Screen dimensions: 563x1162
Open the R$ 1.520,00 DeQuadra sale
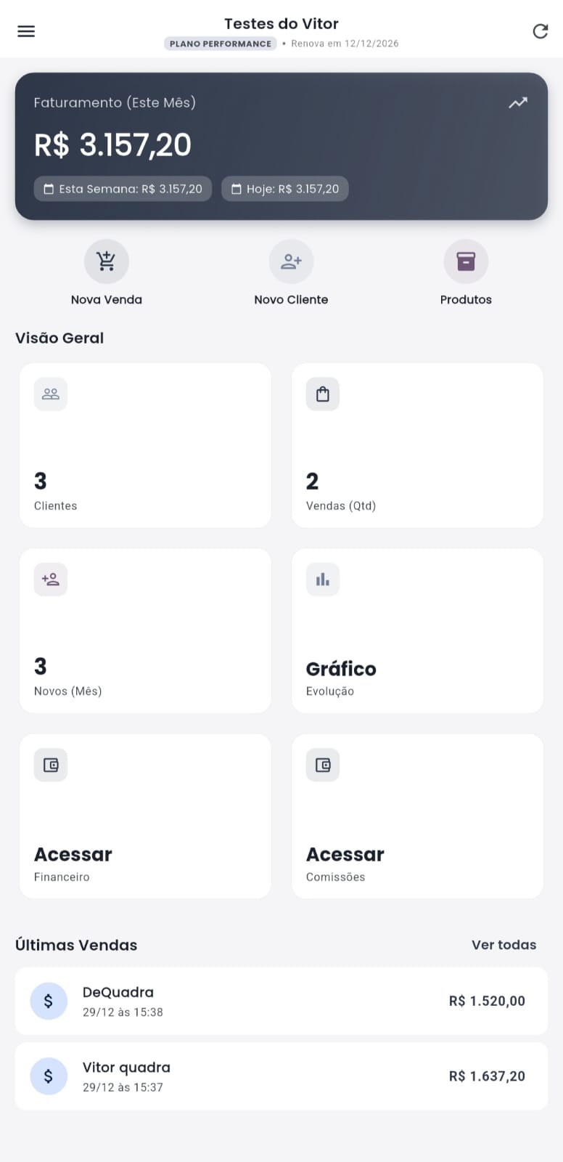[x=281, y=1001]
